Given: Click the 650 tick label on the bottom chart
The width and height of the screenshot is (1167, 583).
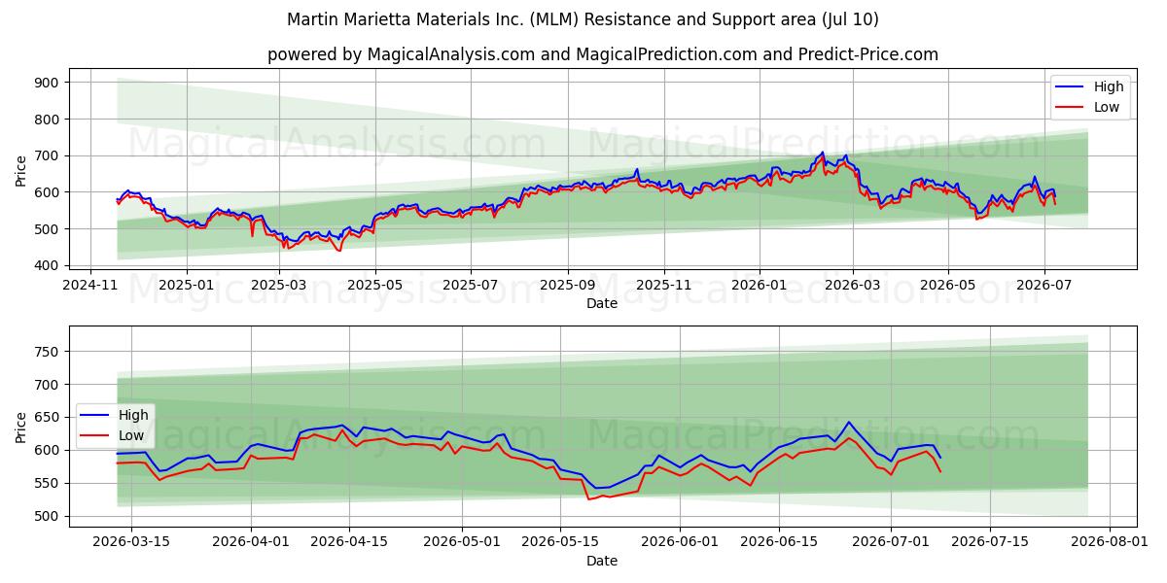Looking at the screenshot, I should coord(49,418).
